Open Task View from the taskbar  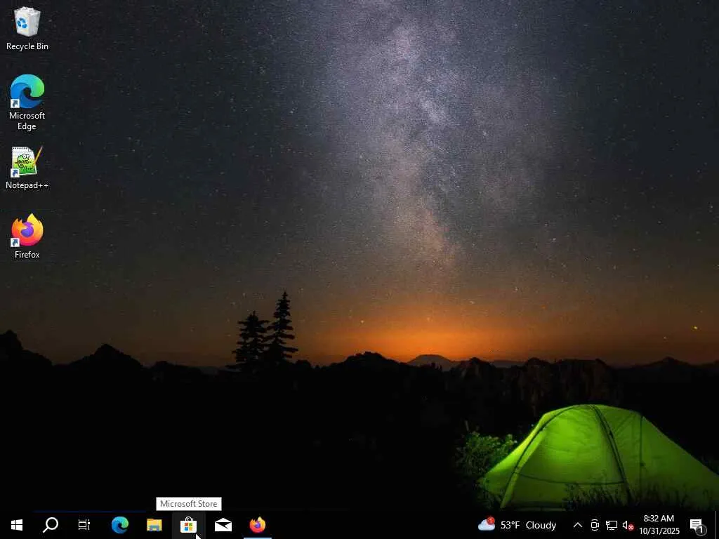84,525
